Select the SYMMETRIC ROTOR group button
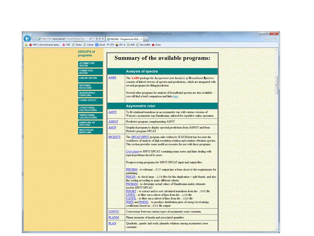Image resolution: width=314 pixels, height=236 pixels. [x=90, y=72]
